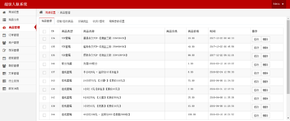Click the red 商城设置 breadcrumb link

(x=50, y=13)
